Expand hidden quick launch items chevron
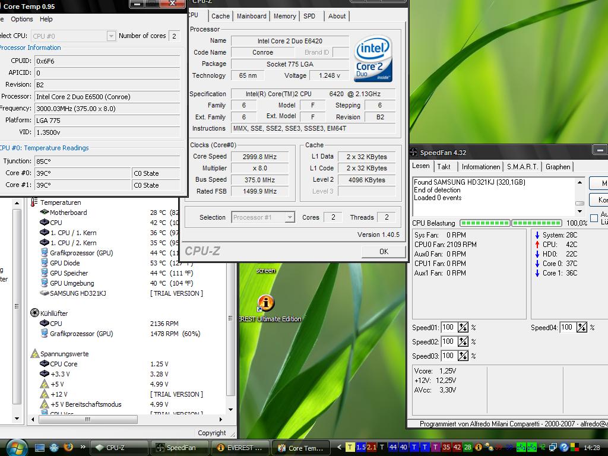This screenshot has height=456, width=608. (x=83, y=447)
